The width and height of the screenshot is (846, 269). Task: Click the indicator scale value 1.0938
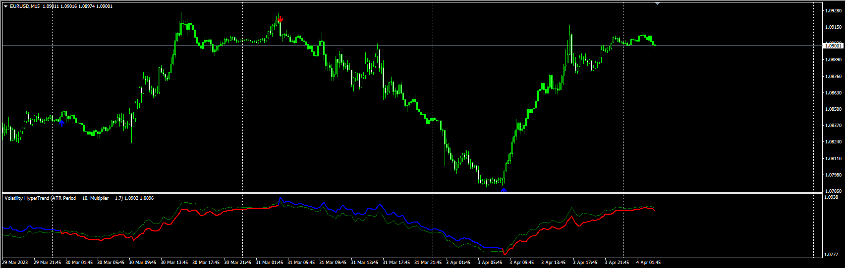pos(832,197)
